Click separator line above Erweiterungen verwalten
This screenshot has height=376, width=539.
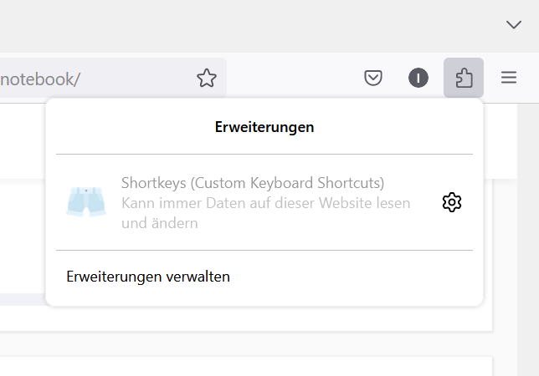[x=264, y=250]
